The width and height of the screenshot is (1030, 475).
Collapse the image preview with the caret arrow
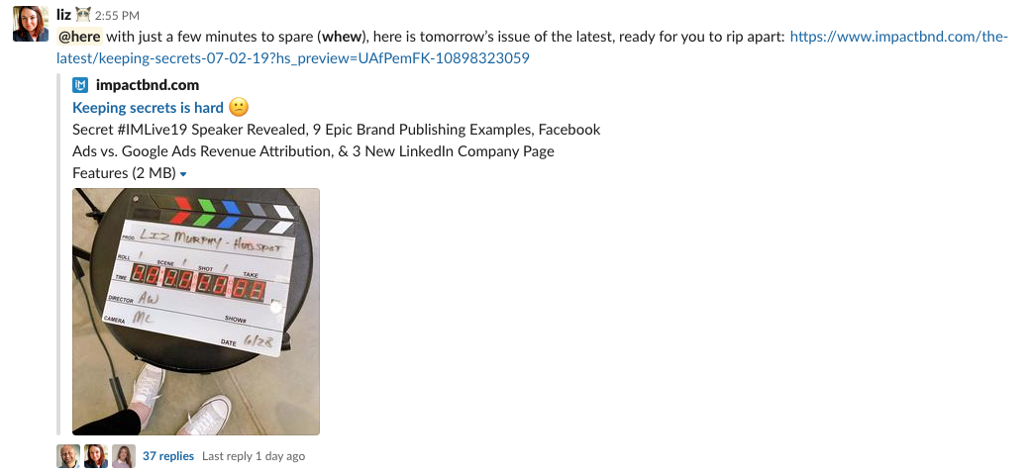point(183,174)
